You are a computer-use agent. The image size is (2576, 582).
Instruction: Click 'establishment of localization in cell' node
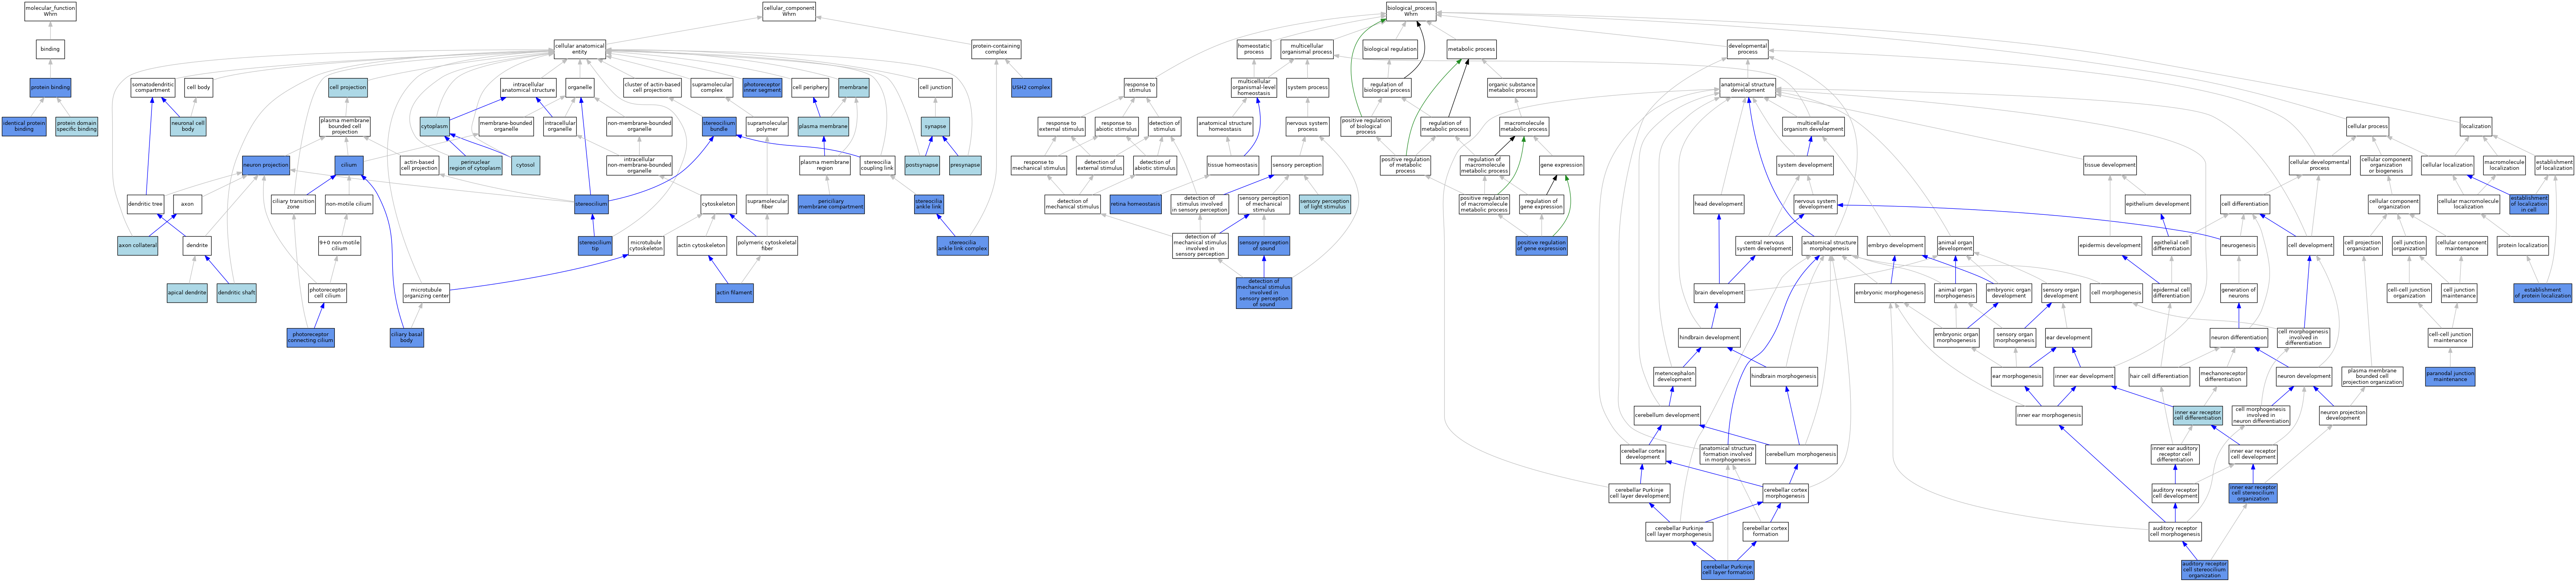tap(2529, 204)
